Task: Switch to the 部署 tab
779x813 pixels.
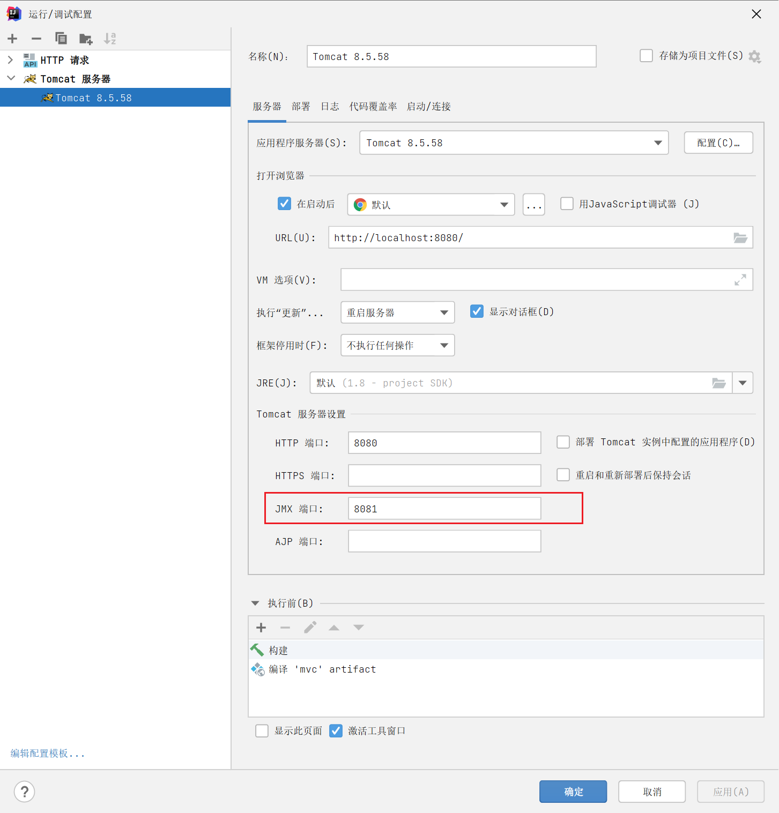Action: [301, 106]
